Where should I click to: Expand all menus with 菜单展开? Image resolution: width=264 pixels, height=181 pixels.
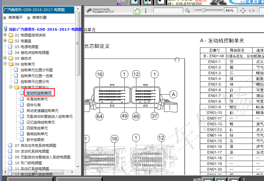pyautogui.click(x=16, y=17)
